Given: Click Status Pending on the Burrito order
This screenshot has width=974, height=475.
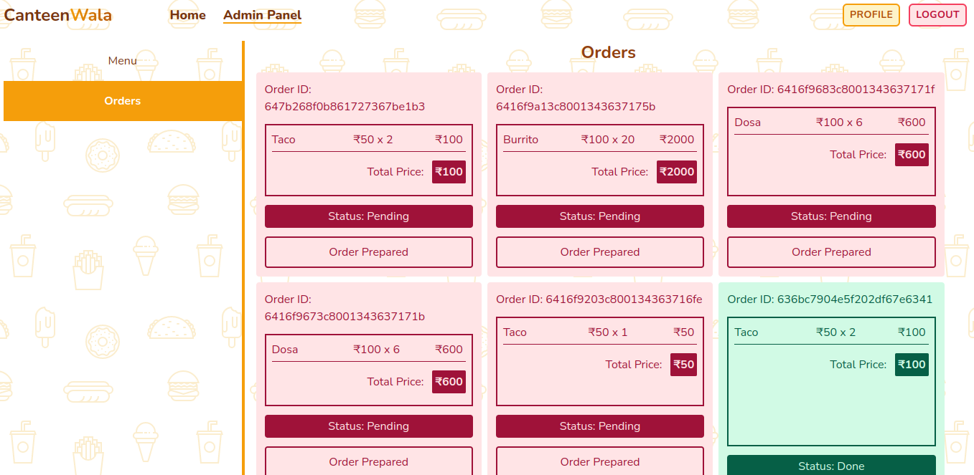Looking at the screenshot, I should click(600, 216).
